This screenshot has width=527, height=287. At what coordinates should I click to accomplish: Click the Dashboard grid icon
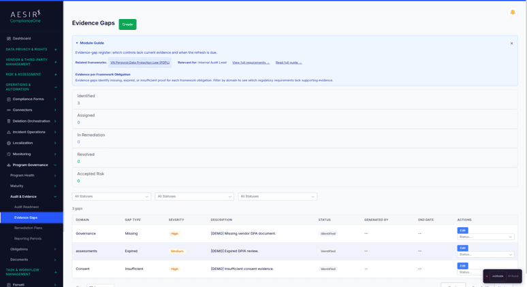[x=9, y=39]
